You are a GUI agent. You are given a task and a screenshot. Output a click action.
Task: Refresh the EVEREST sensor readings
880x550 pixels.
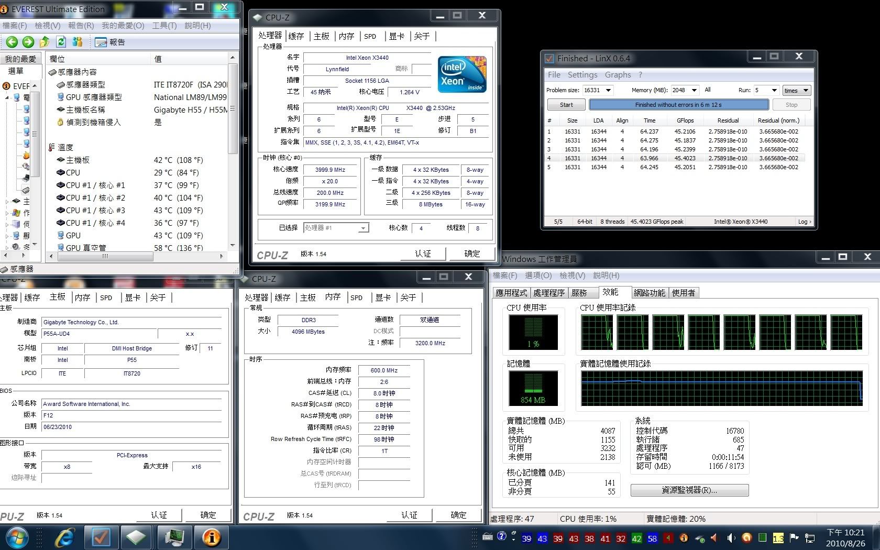(x=61, y=42)
